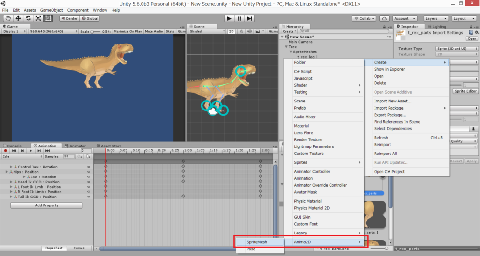Switch to Dopesheet view
This screenshot has height=256, width=480.
click(x=54, y=248)
